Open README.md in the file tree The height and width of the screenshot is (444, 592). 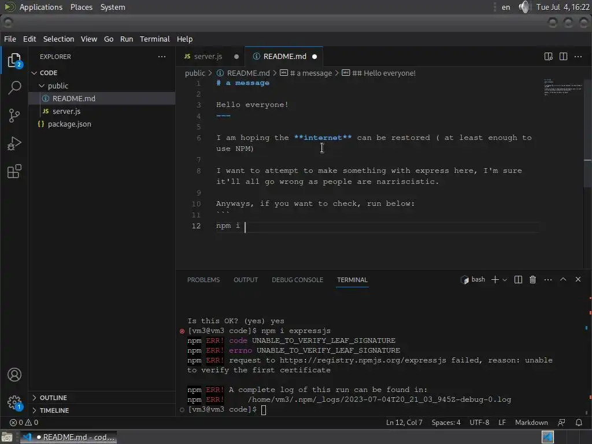pos(102,98)
